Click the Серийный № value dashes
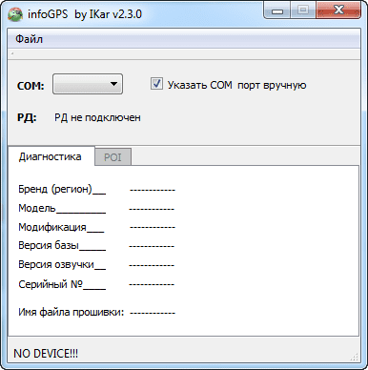Viewport: 368px width, 370px height. (152, 284)
